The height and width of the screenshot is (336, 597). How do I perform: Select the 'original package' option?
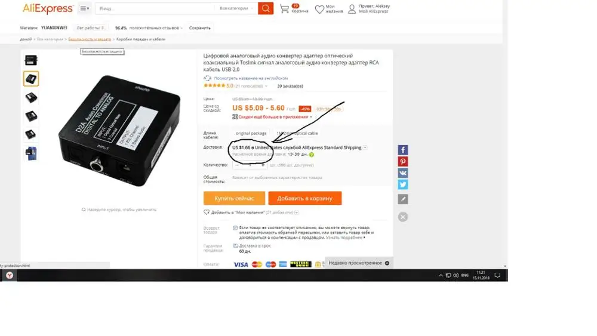click(x=251, y=133)
